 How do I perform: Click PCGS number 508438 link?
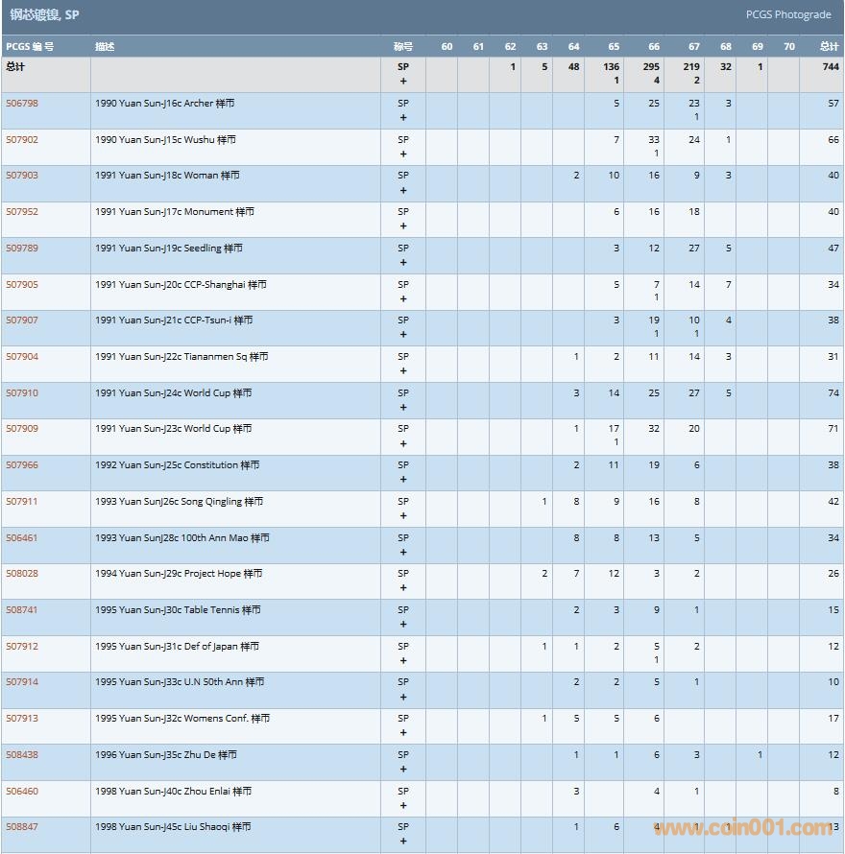22,755
